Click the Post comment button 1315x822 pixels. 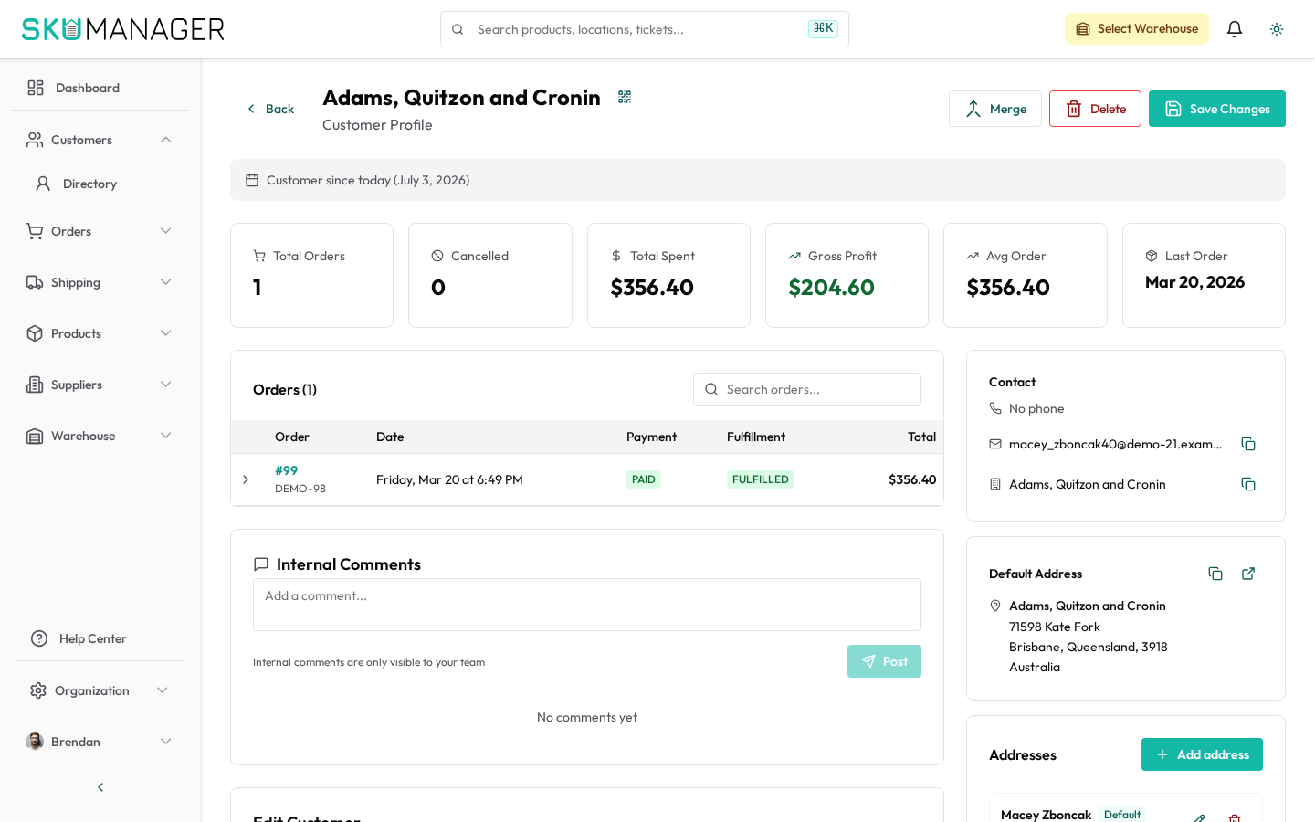[x=884, y=661]
